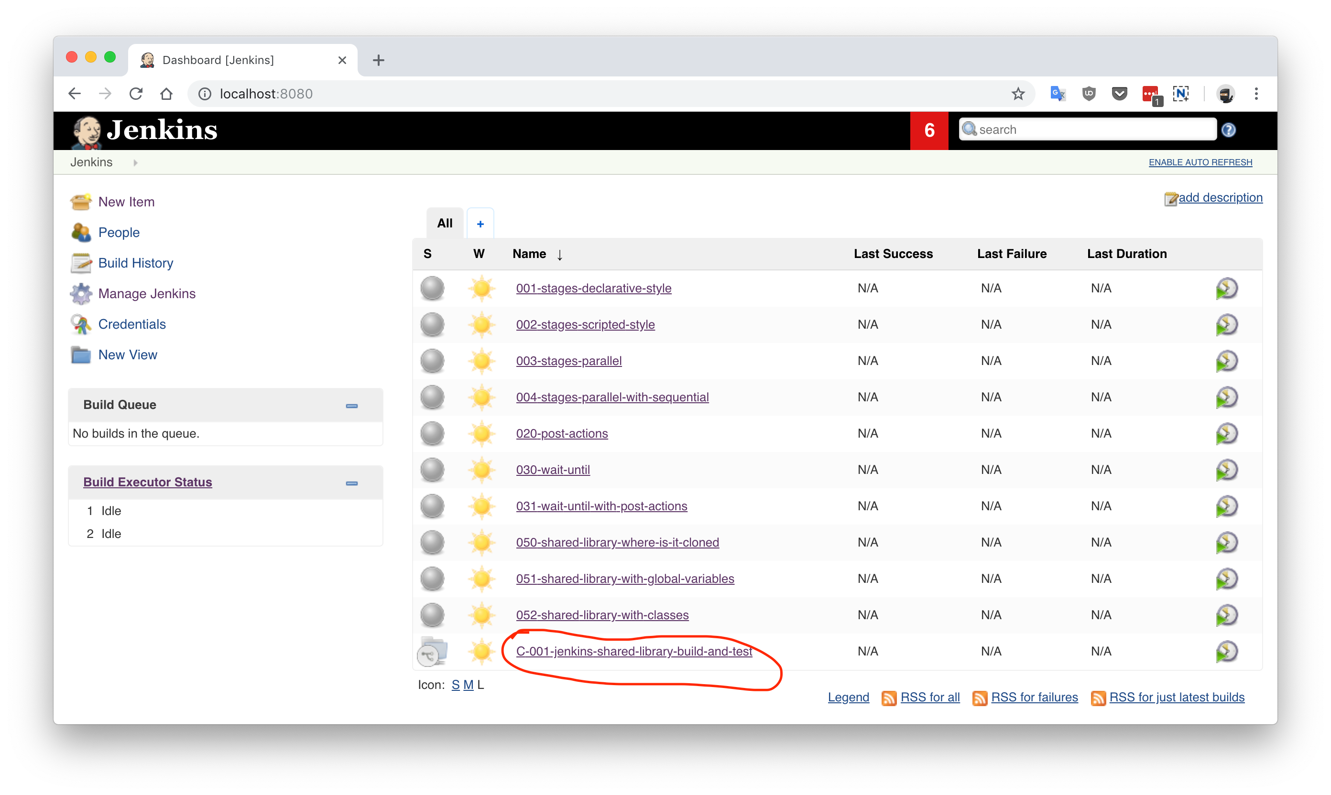Click the Credentials keys icon
1331x795 pixels.
point(81,324)
